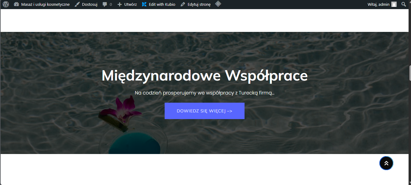Viewport: 411px width, 185px height.
Task: Open the admin bar search icon
Action: tap(404, 4)
